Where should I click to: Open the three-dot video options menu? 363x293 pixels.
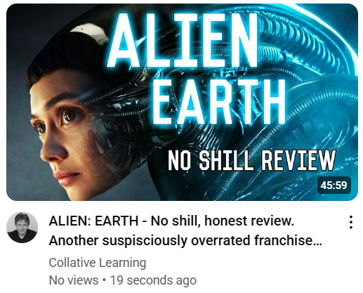350,222
